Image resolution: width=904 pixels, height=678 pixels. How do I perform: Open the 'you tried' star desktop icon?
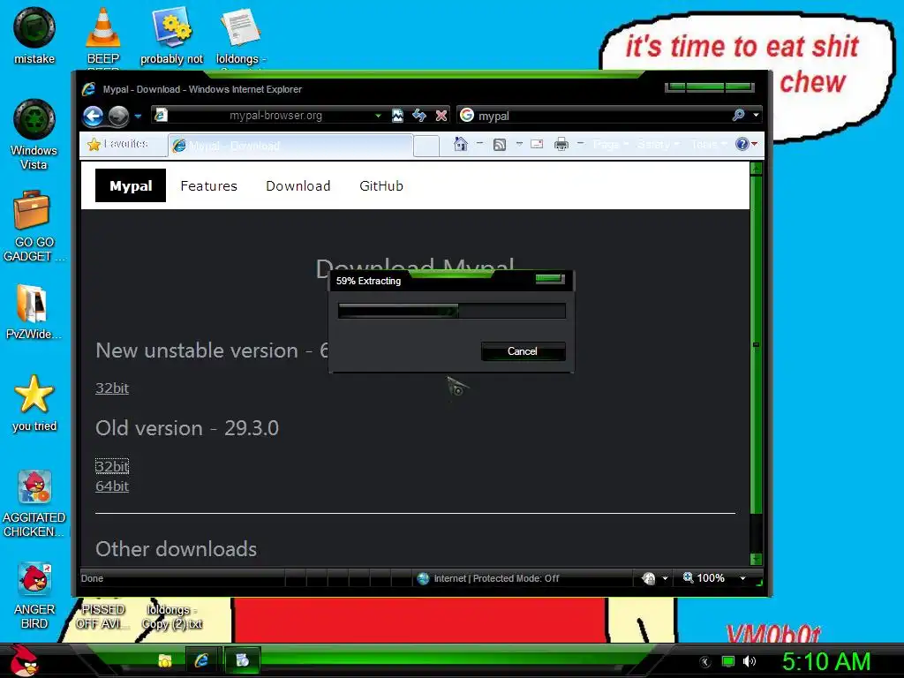point(34,403)
